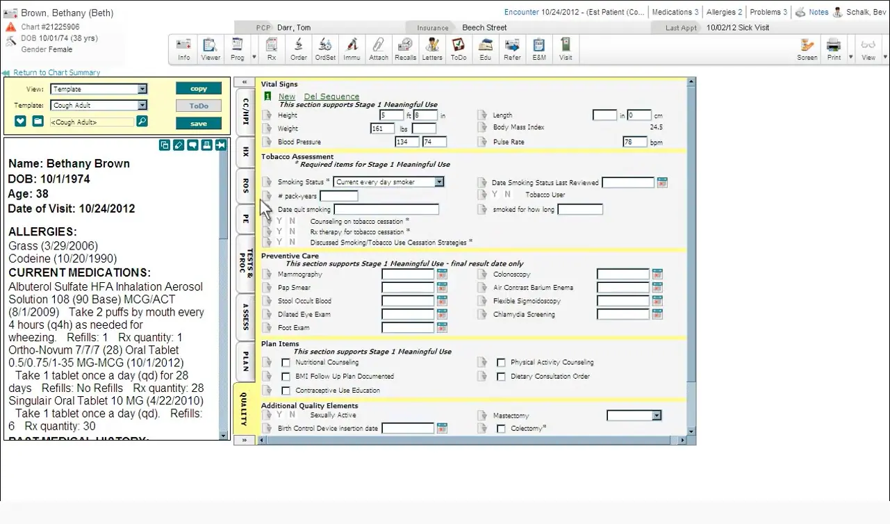The width and height of the screenshot is (890, 524).
Task: Switch to the QUALITY tab
Action: point(244,411)
